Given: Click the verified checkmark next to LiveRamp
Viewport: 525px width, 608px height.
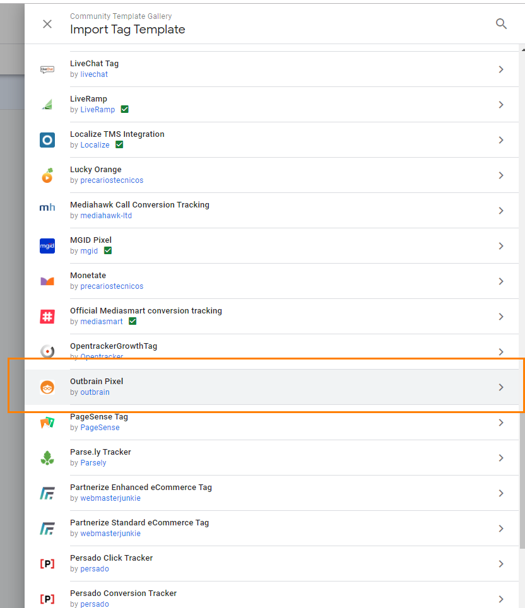Looking at the screenshot, I should tap(124, 110).
